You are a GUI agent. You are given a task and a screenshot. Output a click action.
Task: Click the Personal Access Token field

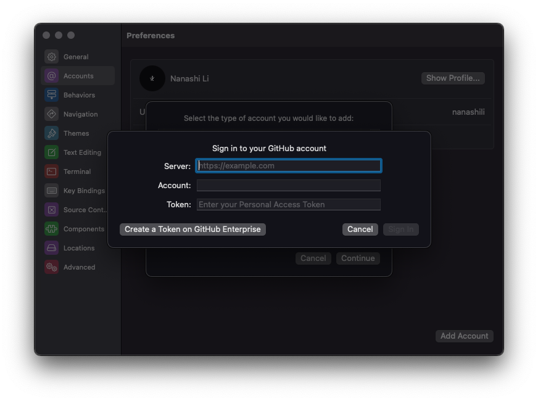click(x=288, y=204)
